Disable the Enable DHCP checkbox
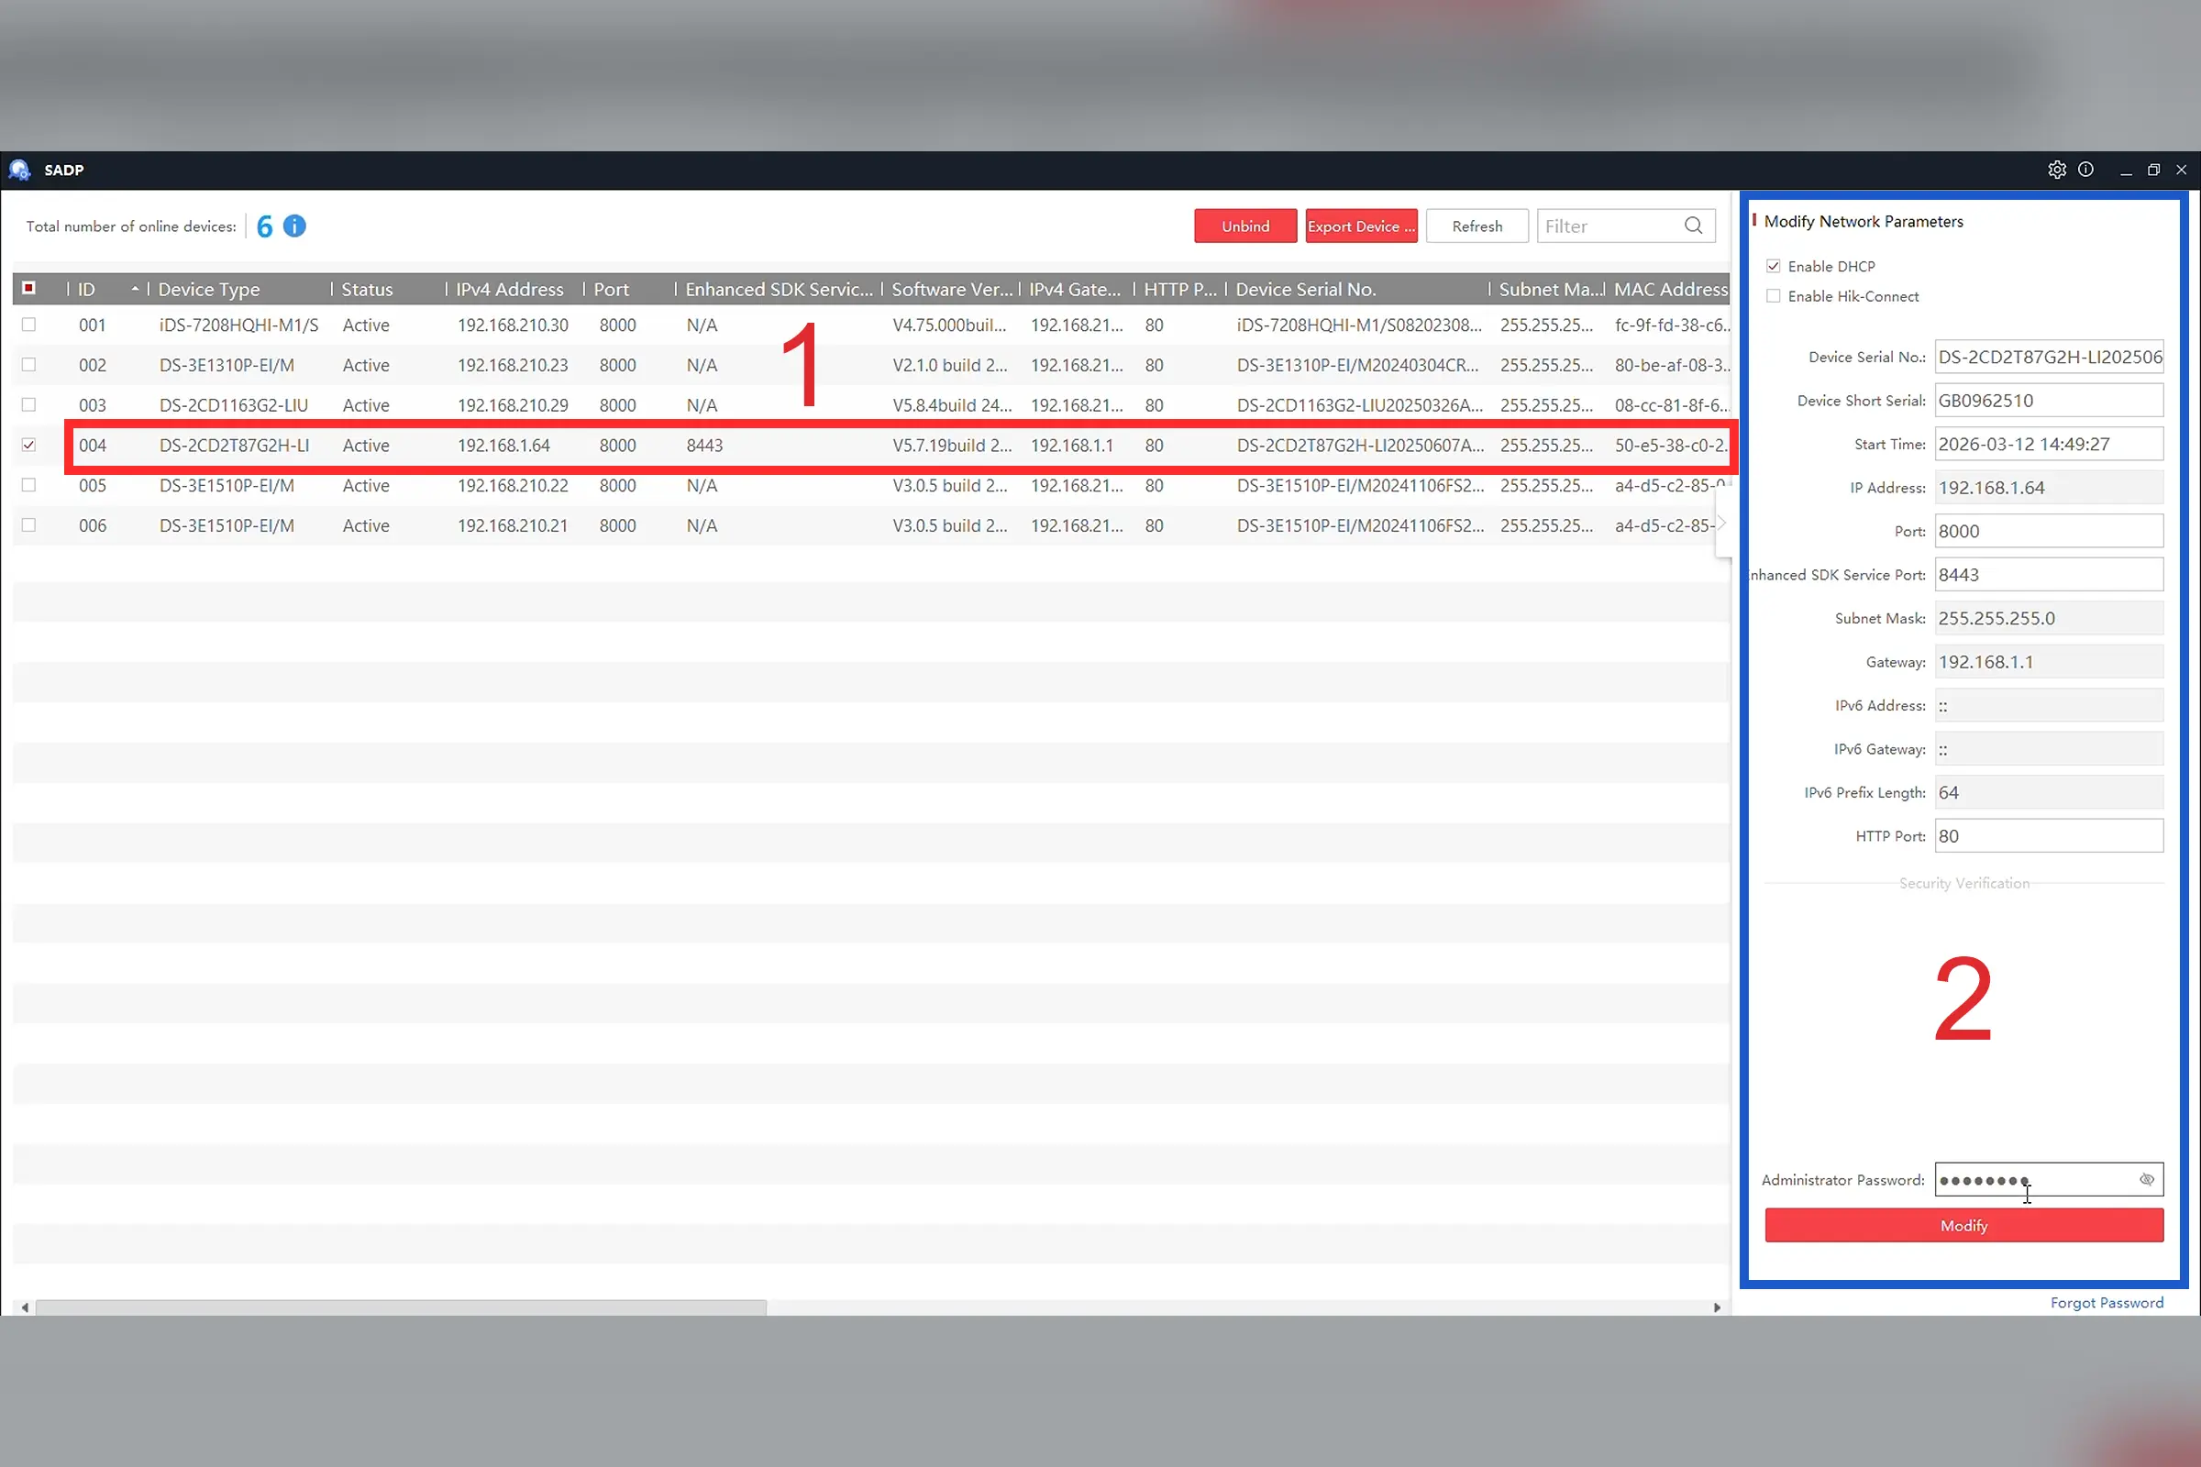2201x1467 pixels. [1774, 267]
